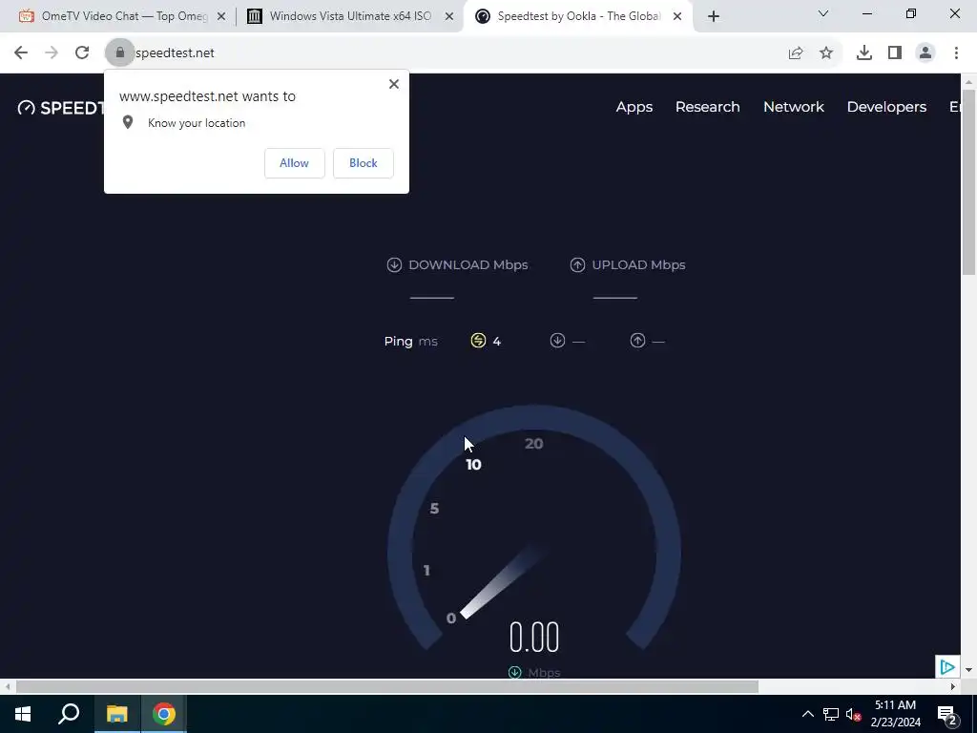Click the DOWNLOAD Mbps arrow icon
Image resolution: width=977 pixels, height=733 pixels.
tap(394, 265)
